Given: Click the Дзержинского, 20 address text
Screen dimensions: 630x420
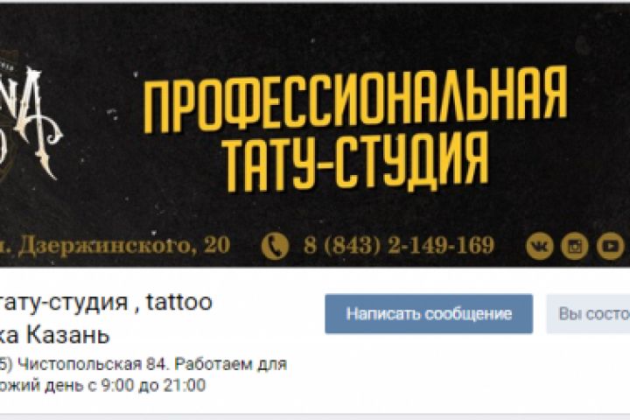Looking at the screenshot, I should [x=121, y=245].
